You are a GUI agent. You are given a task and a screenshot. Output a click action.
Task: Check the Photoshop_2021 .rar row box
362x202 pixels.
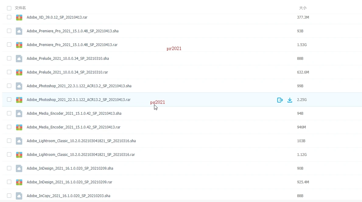pyautogui.click(x=9, y=99)
